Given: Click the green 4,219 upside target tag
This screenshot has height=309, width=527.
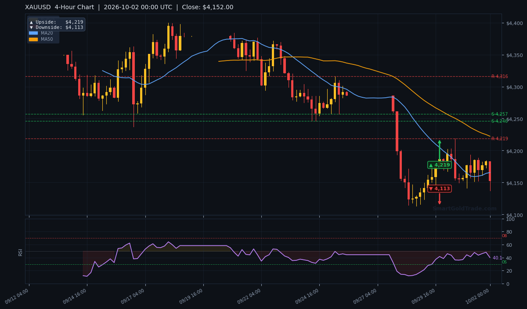Looking at the screenshot, I should [x=440, y=165].
